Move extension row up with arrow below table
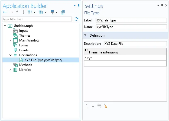The height and width of the screenshot is (121, 169). click(x=87, y=106)
